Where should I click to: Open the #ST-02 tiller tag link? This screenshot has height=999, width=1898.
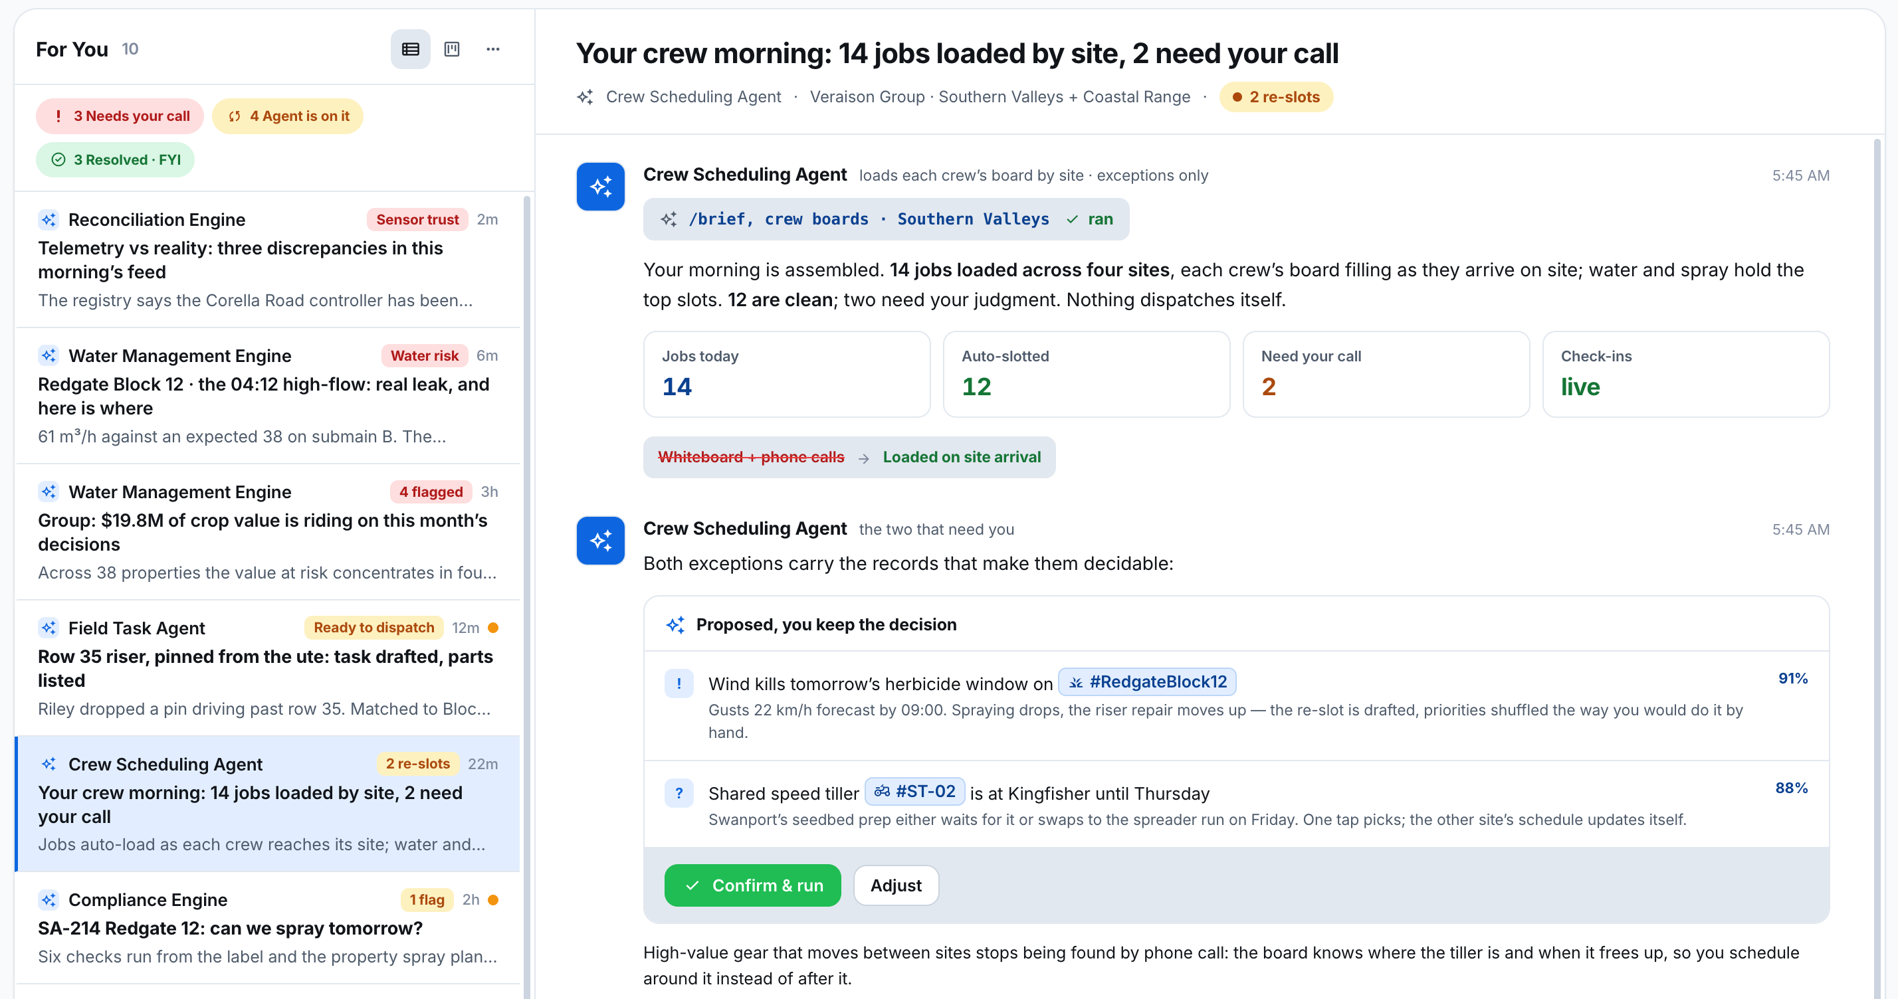point(915,792)
